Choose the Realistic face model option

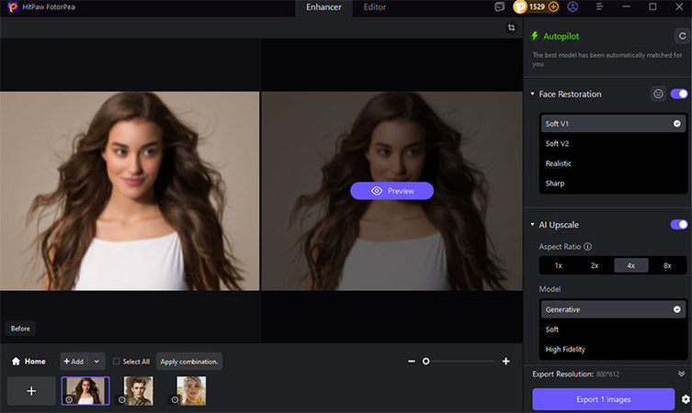pos(558,163)
